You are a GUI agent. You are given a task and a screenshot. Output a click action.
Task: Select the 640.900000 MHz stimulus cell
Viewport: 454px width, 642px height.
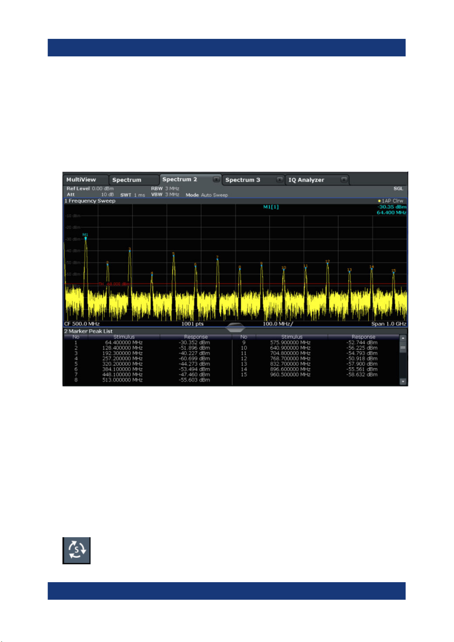pos(290,348)
